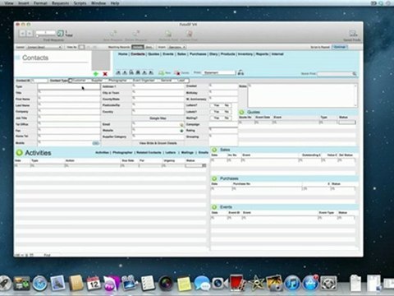Open the Scripts menu in the menu bar
The height and width of the screenshot is (296, 394).
tap(80, 3)
